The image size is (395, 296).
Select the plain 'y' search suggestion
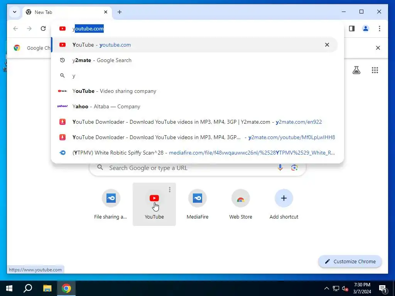194,76
